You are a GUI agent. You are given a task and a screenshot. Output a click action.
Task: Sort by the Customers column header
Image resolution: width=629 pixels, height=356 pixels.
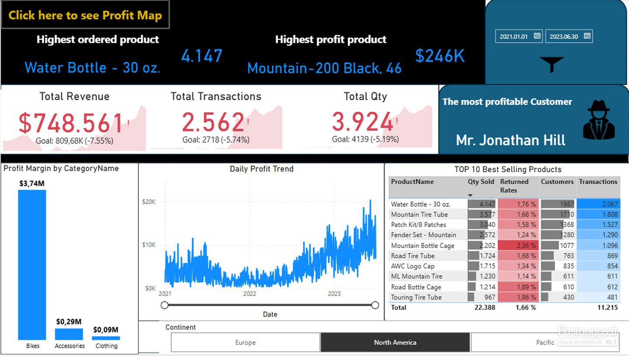pos(557,182)
